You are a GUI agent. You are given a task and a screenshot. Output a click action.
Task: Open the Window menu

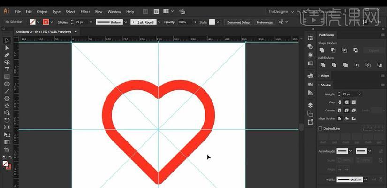(x=114, y=12)
